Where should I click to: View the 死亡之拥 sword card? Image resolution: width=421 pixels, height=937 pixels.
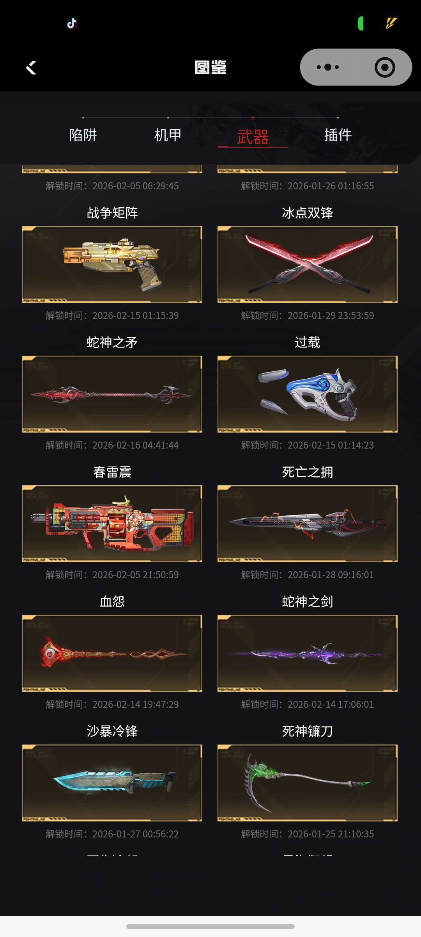point(308,524)
